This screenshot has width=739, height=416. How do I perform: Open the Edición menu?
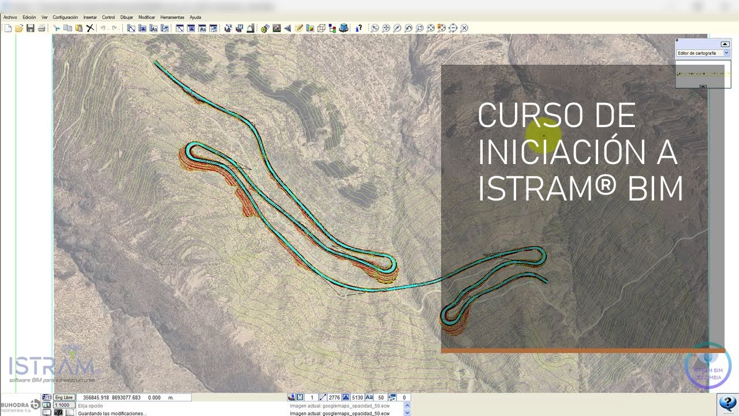(29, 17)
